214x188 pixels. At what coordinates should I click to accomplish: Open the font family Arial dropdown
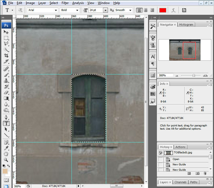click(x=56, y=10)
